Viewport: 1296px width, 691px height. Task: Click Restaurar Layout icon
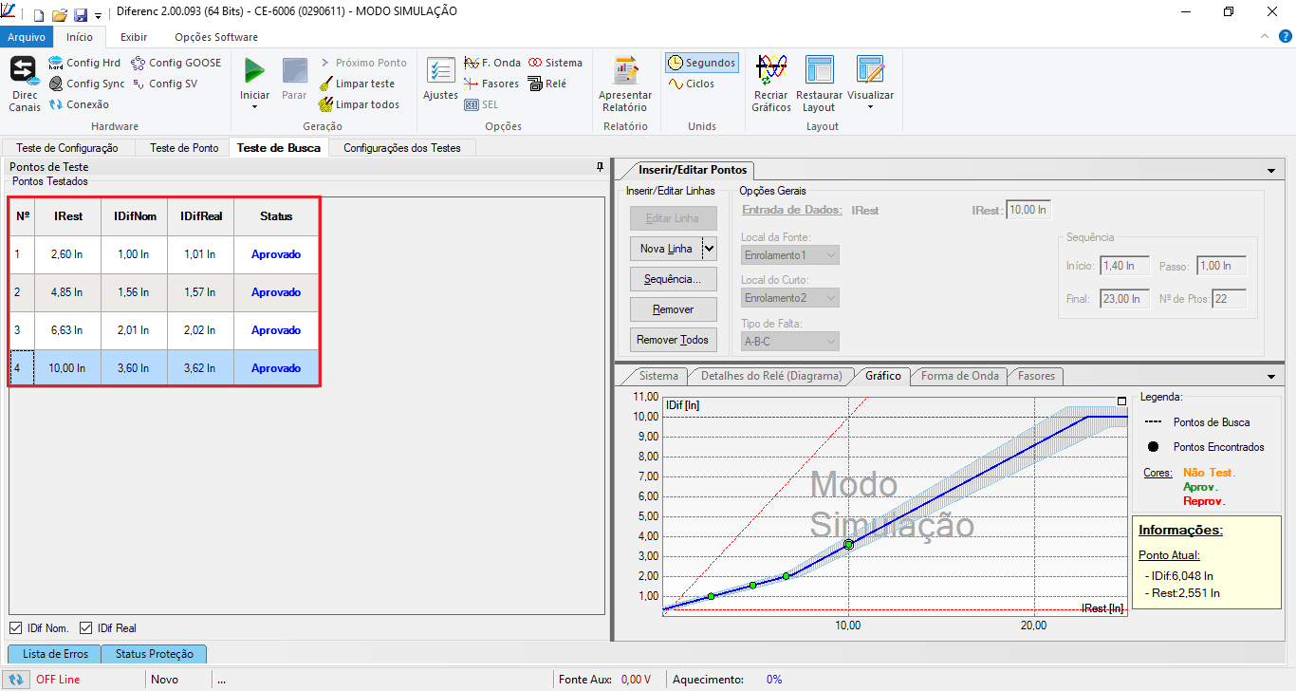pos(819,71)
